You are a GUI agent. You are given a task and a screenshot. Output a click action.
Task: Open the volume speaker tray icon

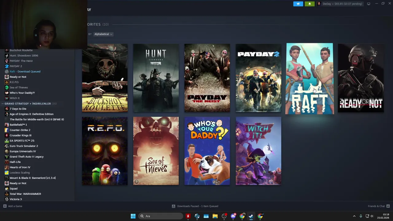coord(372,216)
